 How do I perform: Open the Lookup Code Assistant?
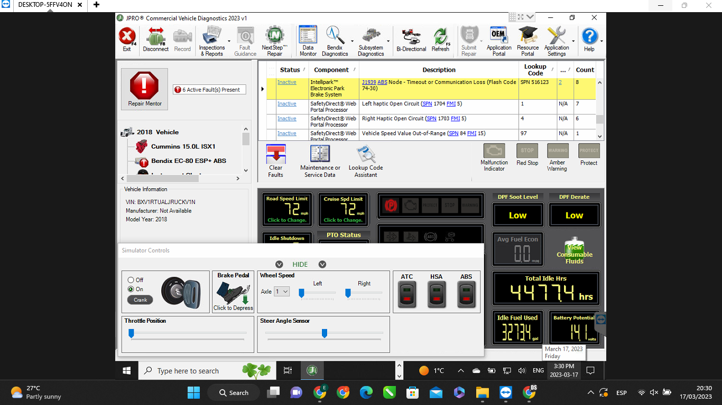[x=366, y=158]
